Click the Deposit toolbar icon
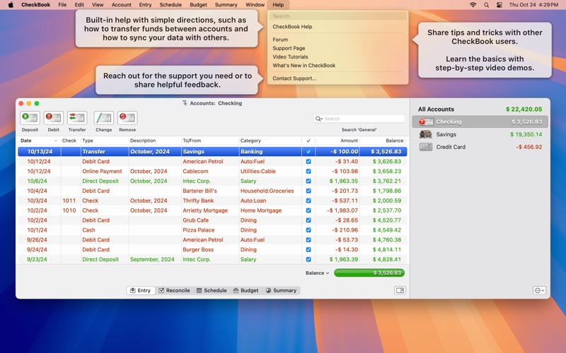The height and width of the screenshot is (353, 566). [30, 118]
